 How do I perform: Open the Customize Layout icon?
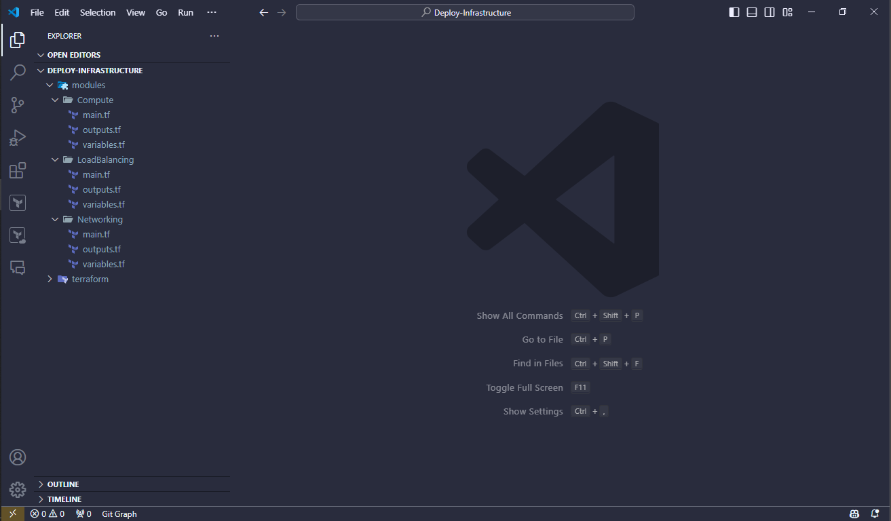(788, 12)
